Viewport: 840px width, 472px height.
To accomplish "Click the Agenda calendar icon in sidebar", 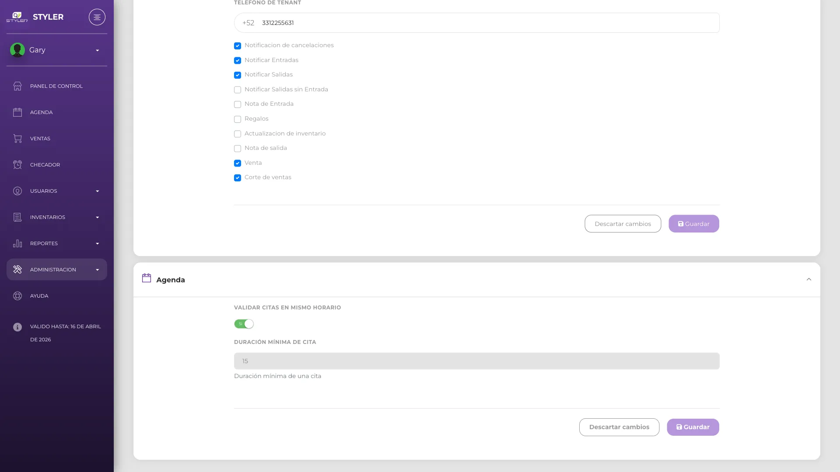I will (17, 112).
